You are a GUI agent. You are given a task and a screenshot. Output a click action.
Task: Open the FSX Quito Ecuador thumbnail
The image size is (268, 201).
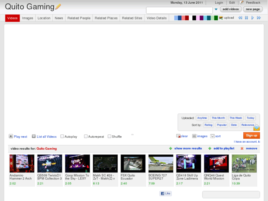(x=133, y=163)
